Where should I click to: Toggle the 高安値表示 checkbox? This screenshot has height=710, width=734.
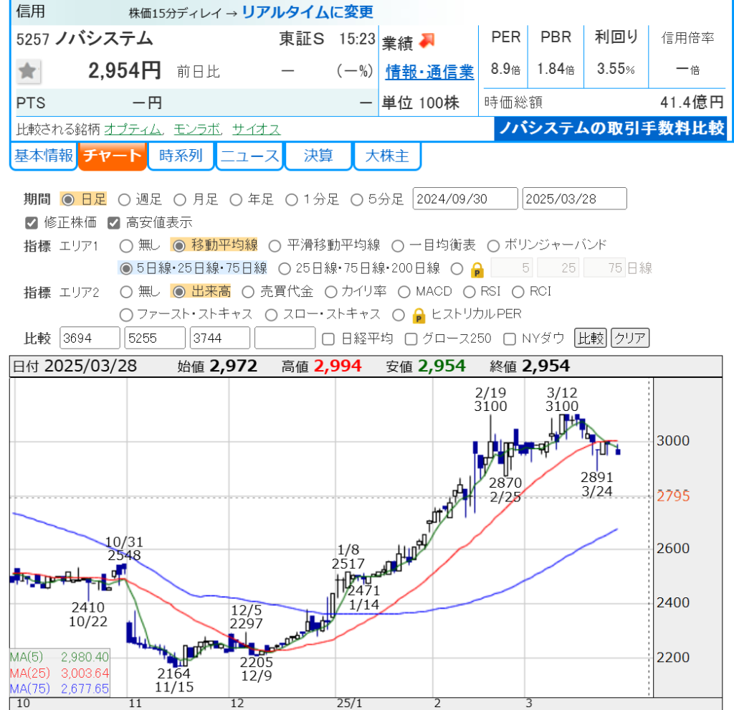tap(113, 222)
